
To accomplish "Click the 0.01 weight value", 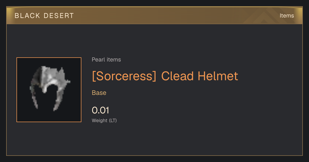I will (100, 110).
